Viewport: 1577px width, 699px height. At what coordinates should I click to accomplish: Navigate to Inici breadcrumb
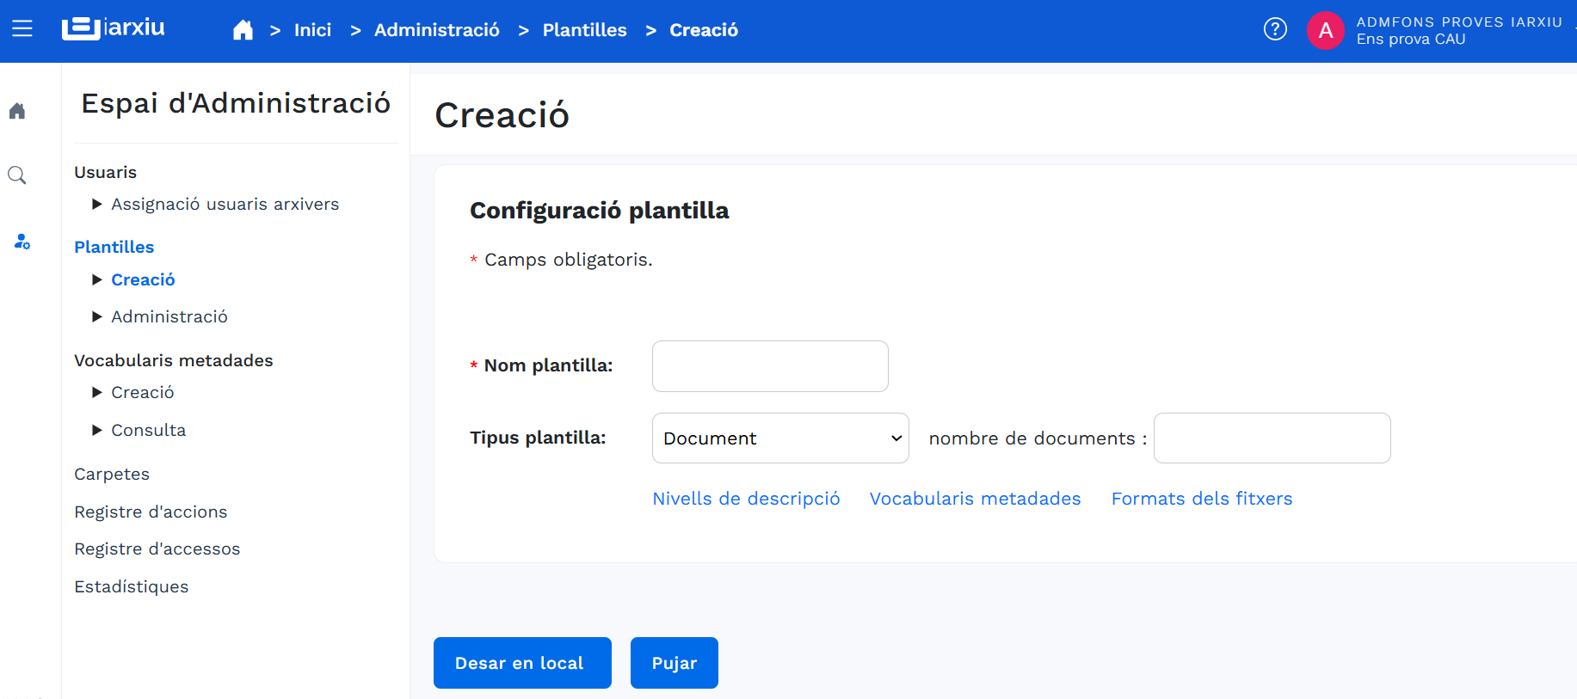(312, 30)
